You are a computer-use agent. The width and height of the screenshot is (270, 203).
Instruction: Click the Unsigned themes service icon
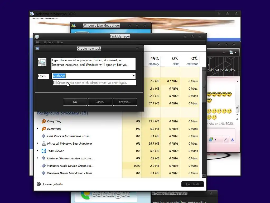(x=44, y=158)
